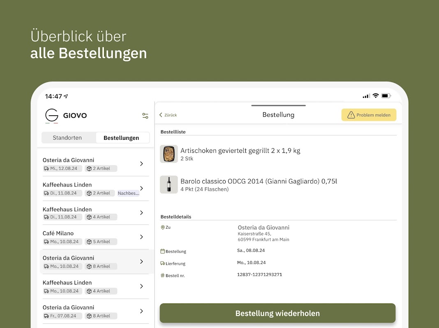Switch to the Standorten tab
The height and width of the screenshot is (328, 439).
tap(67, 138)
